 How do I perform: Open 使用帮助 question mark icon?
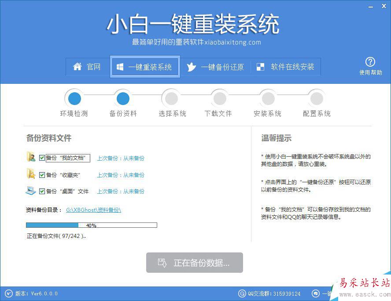(x=370, y=62)
